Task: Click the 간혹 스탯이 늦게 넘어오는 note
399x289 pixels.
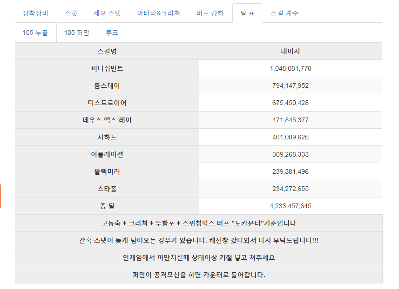Action: click(199, 241)
